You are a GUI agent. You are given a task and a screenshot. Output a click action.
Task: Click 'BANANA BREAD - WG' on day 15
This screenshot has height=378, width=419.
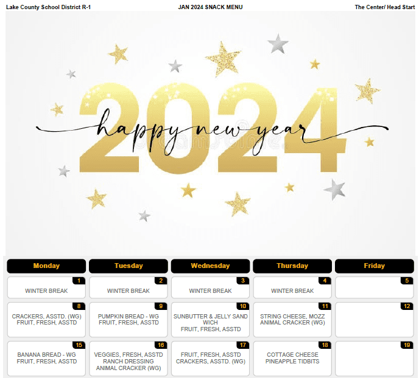pyautogui.click(x=46, y=355)
